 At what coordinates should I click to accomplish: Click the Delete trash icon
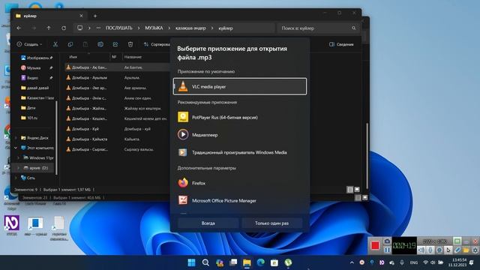(x=130, y=44)
